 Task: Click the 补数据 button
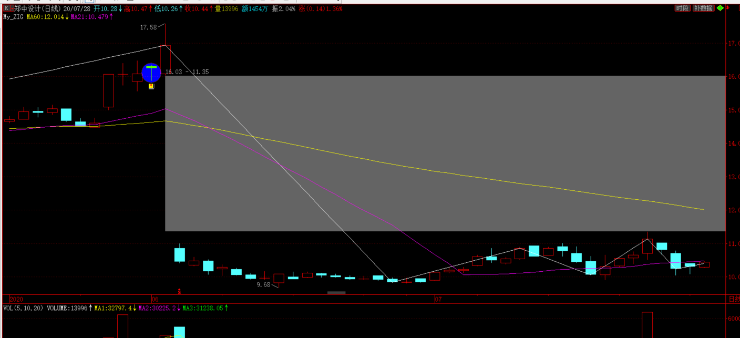(703, 8)
